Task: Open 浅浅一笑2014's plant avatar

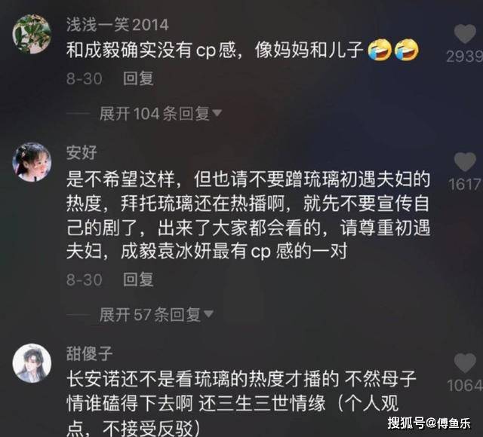Action: coord(32,34)
